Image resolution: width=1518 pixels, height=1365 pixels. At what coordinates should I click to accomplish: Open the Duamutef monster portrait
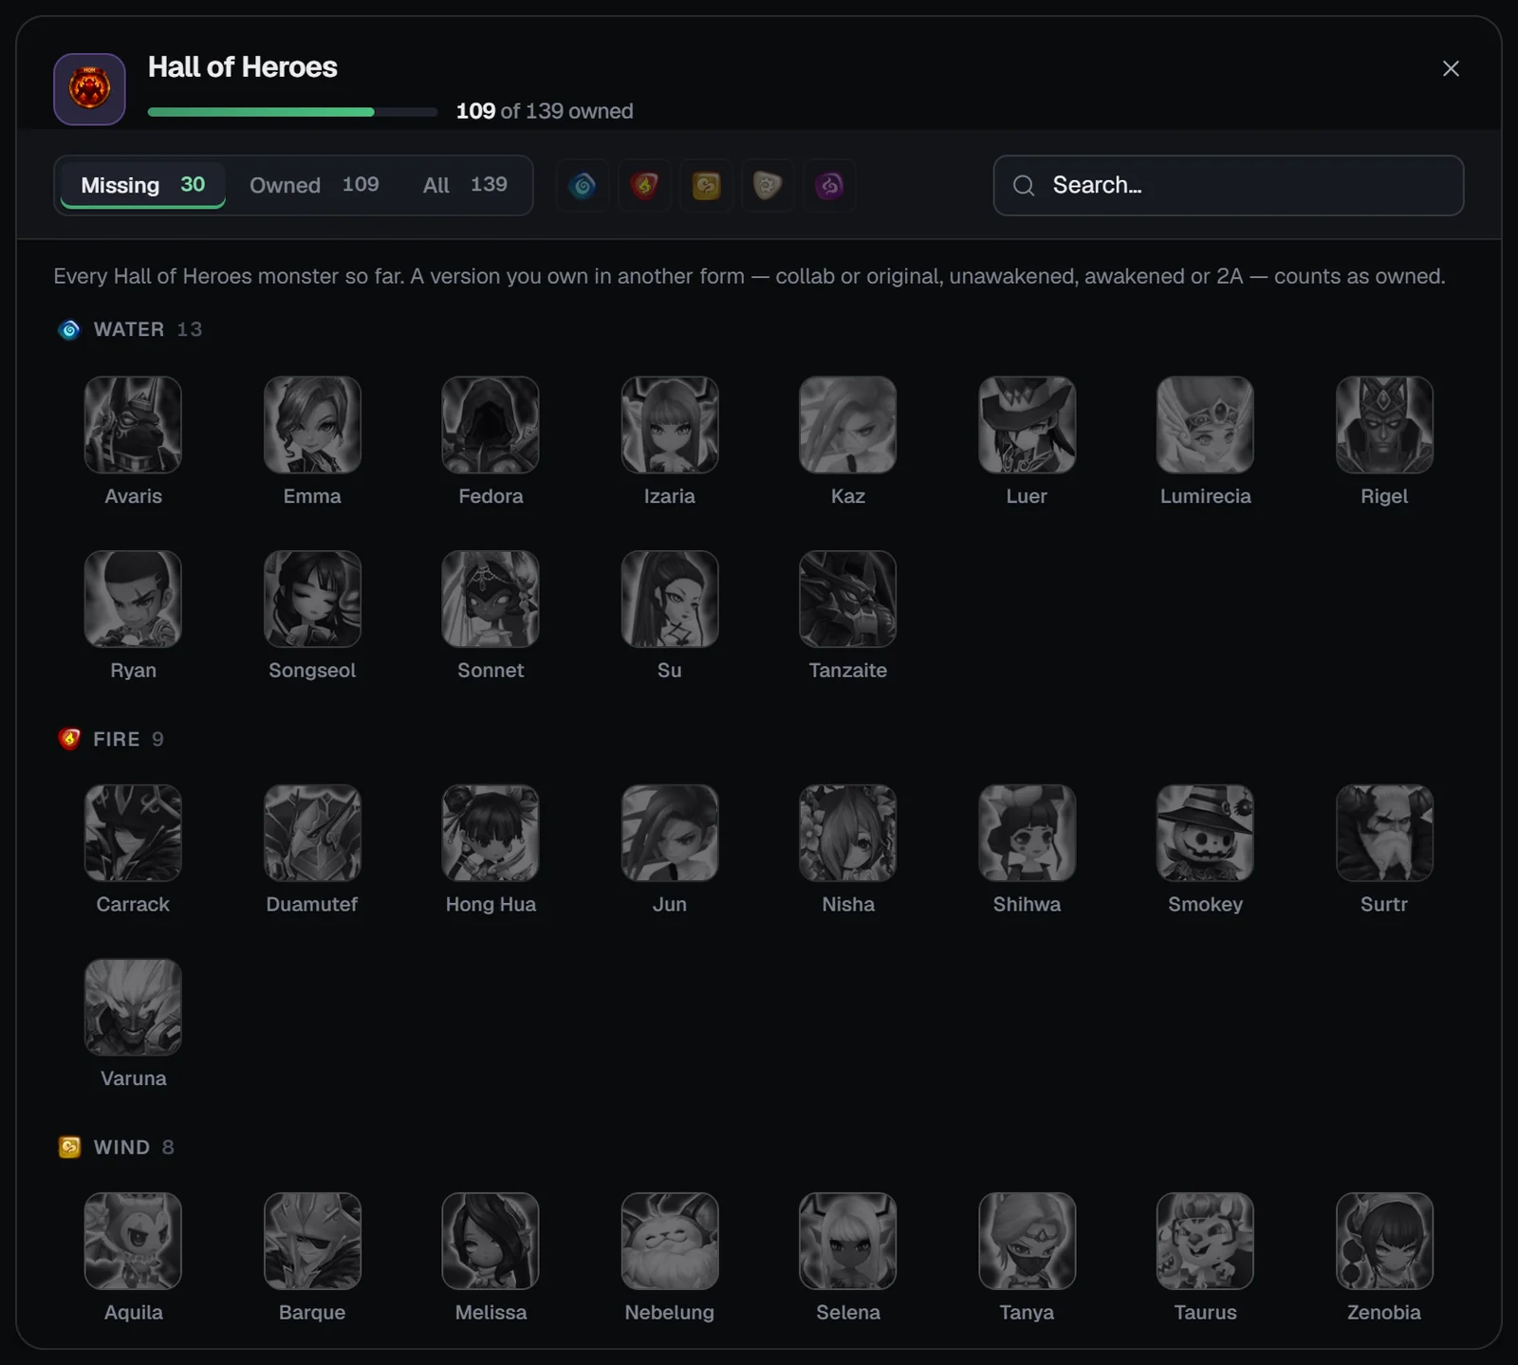[312, 833]
